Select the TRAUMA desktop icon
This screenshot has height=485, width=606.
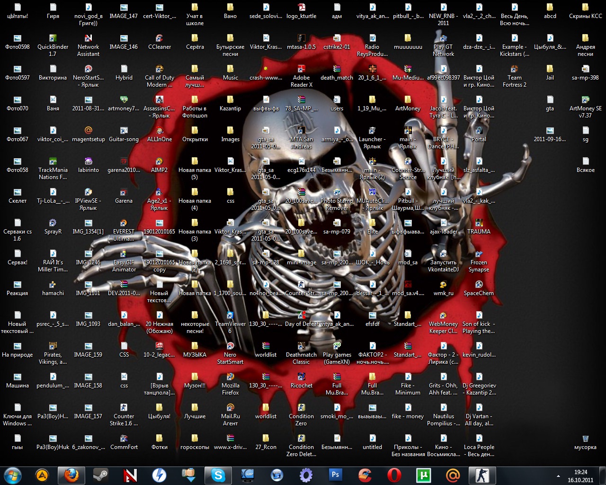point(479,227)
